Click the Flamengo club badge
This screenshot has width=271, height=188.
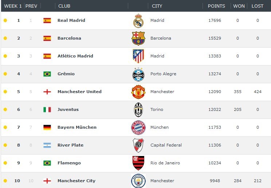pos(138,163)
